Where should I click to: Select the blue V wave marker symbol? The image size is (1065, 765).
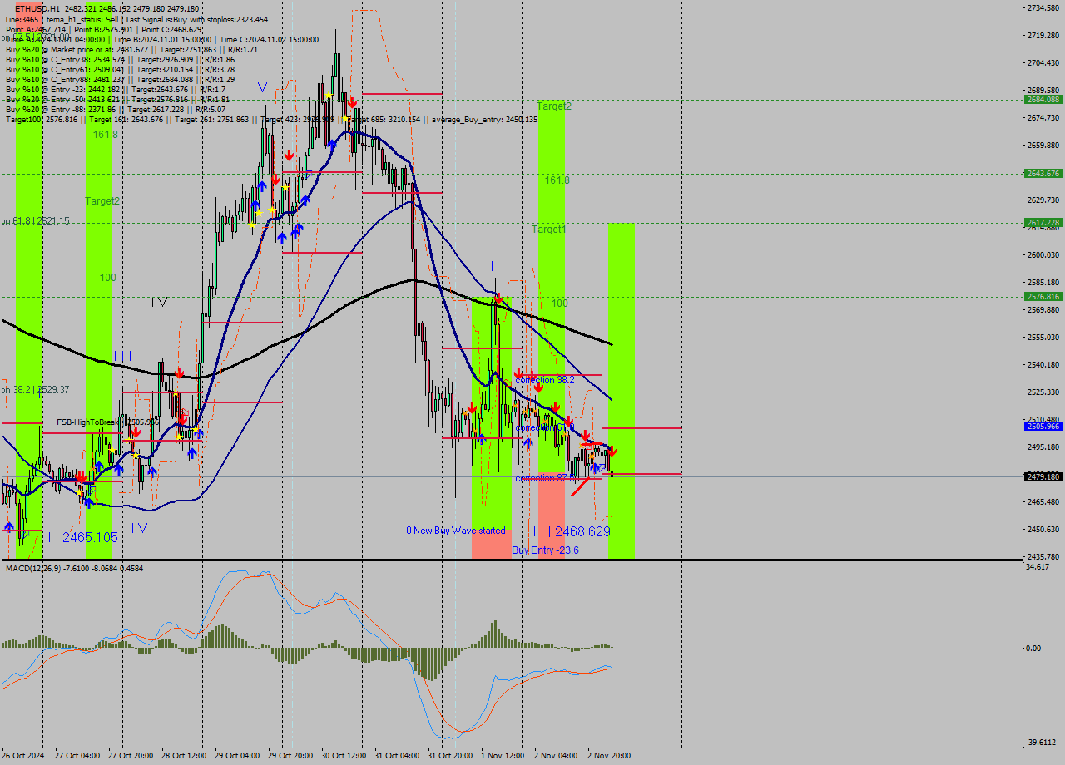click(262, 87)
